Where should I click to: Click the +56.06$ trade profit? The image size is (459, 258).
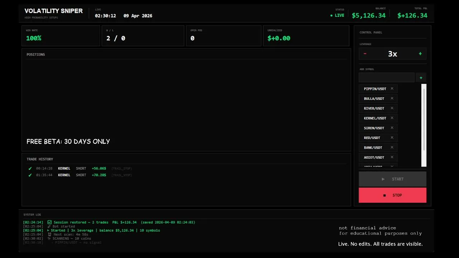[99, 168]
